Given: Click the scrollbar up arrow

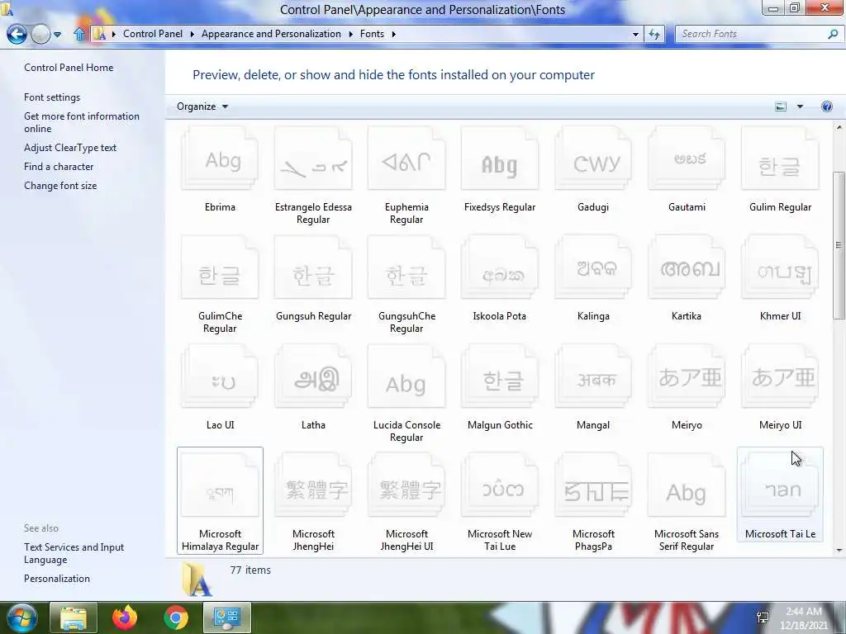Looking at the screenshot, I should tap(839, 128).
